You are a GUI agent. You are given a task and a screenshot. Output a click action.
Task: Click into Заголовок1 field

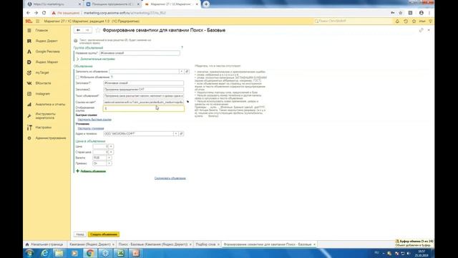pos(143,83)
